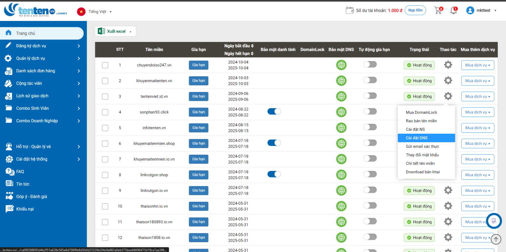506x252 pixels.
Task: Disable identity protection toggle for sonphan93.click
Action: coord(274,111)
